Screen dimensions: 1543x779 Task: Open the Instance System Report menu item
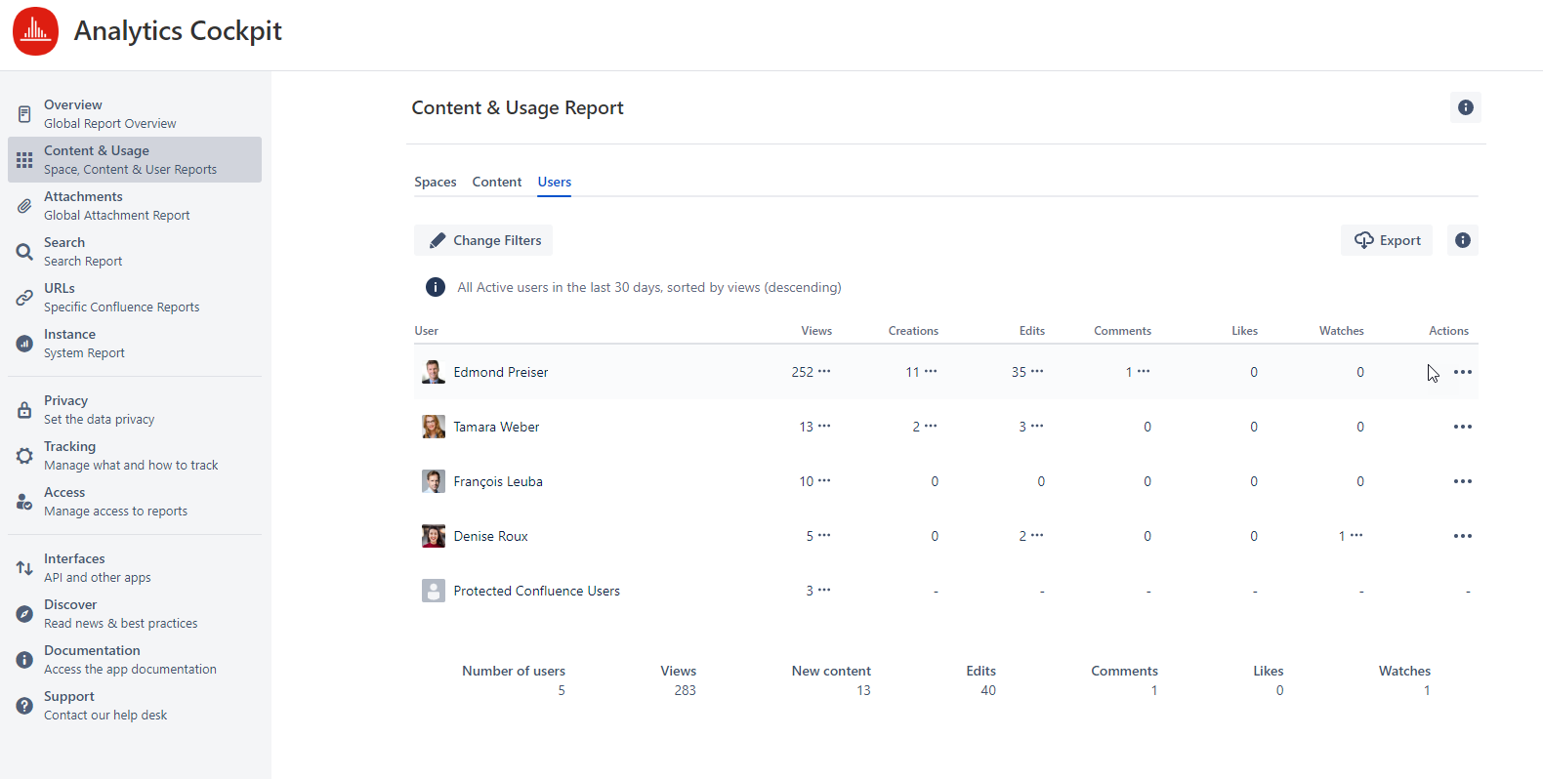(x=84, y=344)
